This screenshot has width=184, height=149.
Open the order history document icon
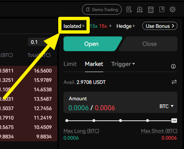(x=129, y=9)
